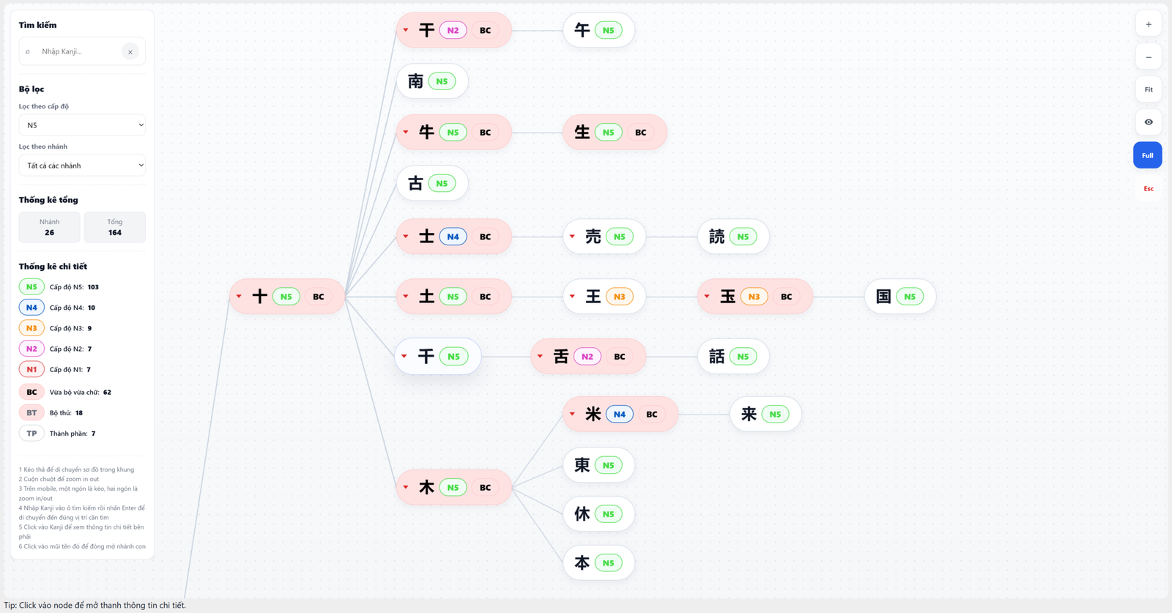The width and height of the screenshot is (1172, 613).
Task: Clear the Kanji search field
Action: (130, 52)
